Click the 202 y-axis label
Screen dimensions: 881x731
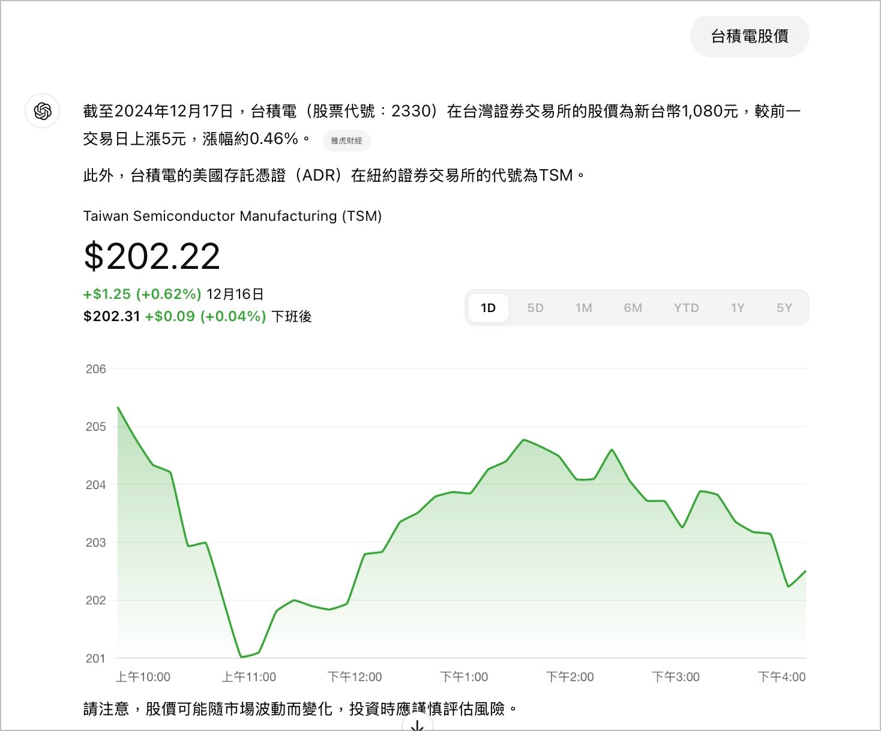coord(96,600)
